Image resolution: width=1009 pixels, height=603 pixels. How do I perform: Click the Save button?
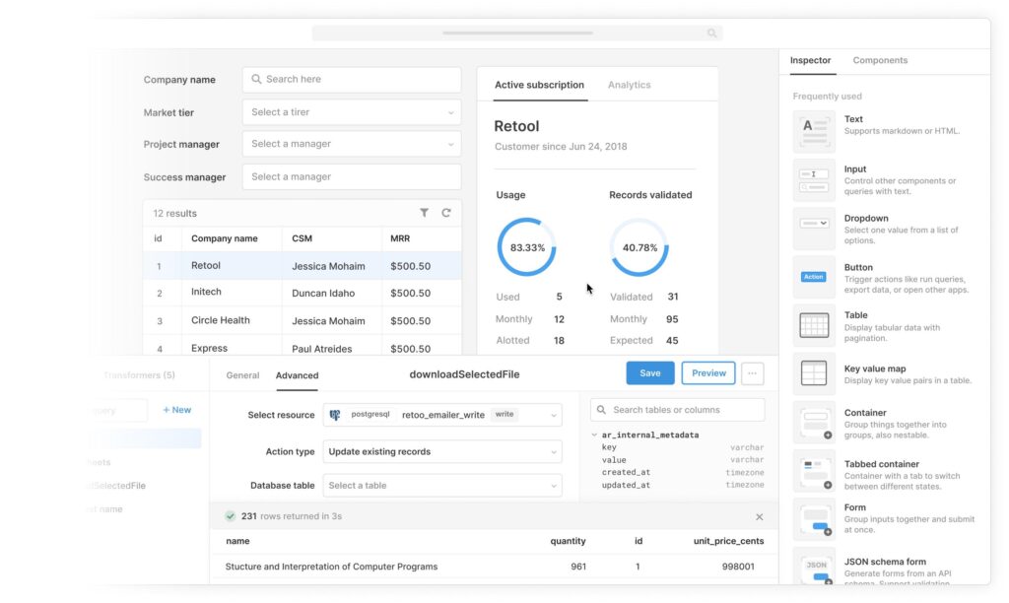(x=649, y=373)
